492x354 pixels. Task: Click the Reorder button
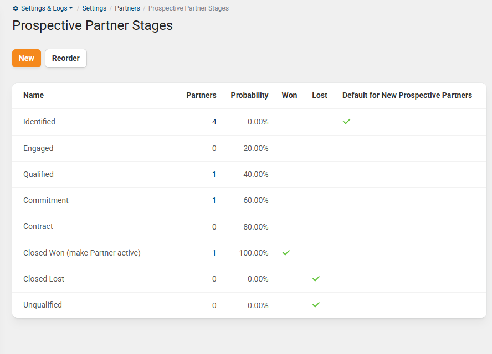66,58
